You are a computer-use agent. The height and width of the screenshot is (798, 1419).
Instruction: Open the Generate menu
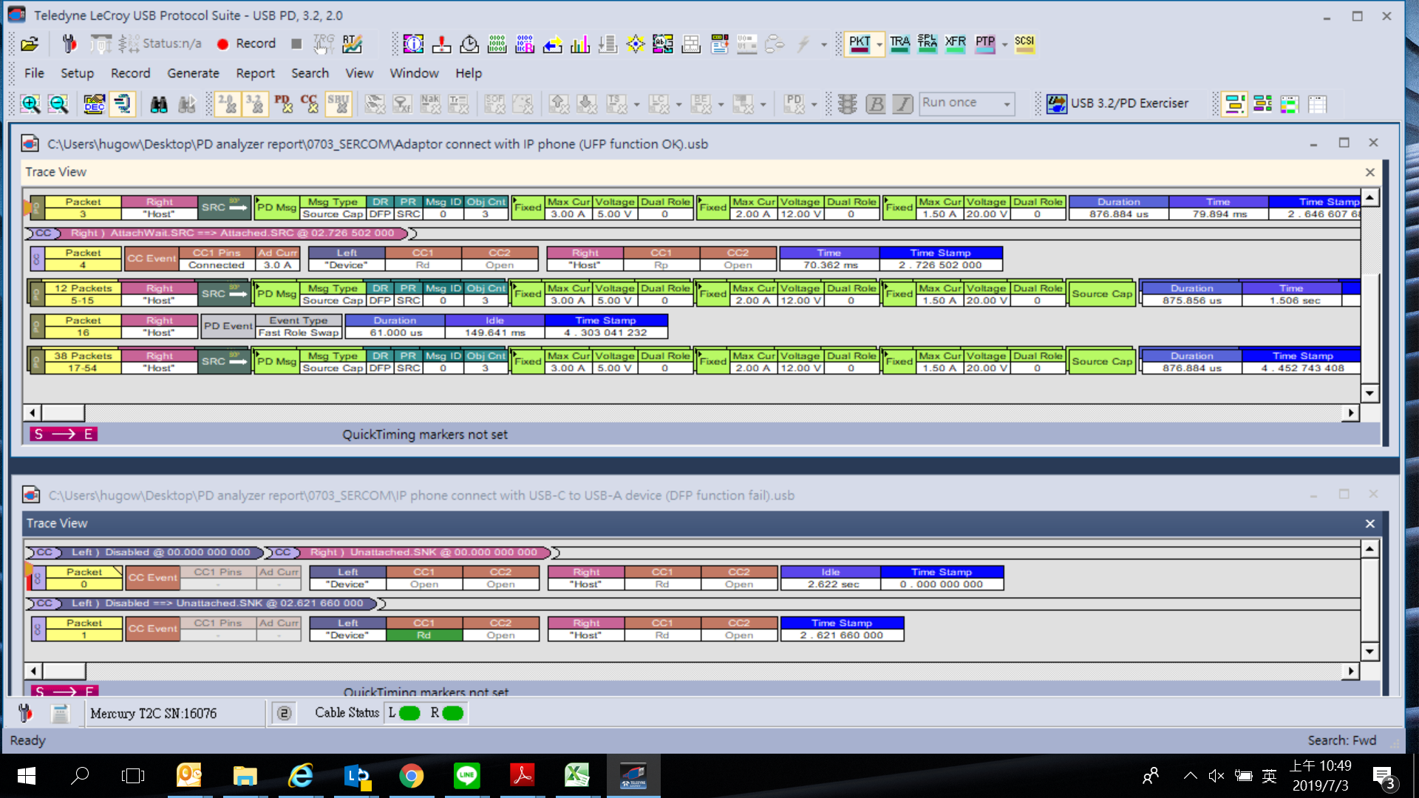click(193, 73)
